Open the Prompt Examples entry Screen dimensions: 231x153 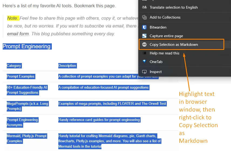21,76
